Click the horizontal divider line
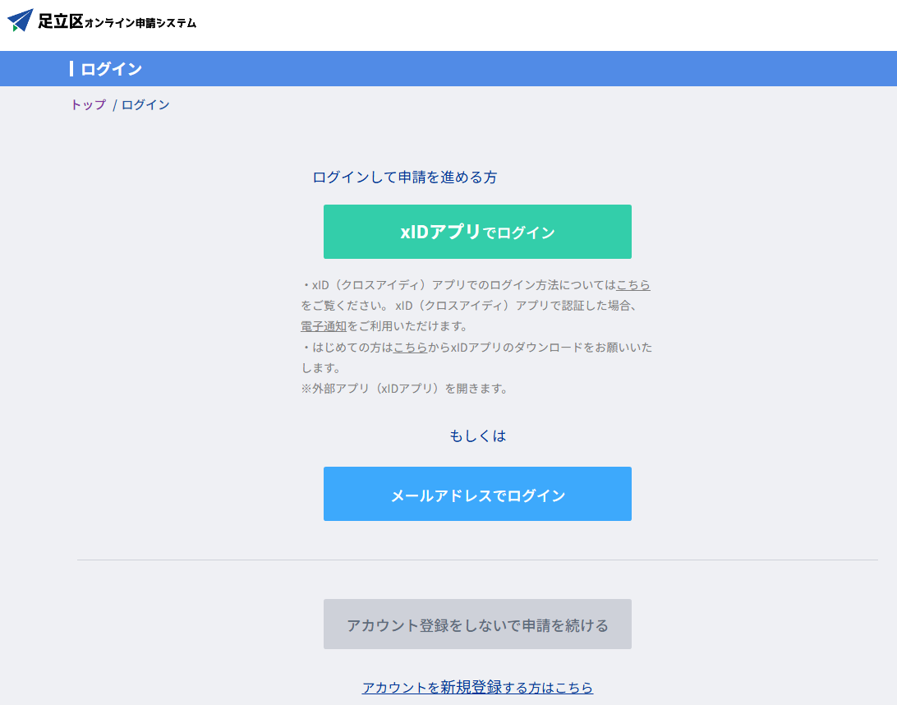Viewport: 897px width, 705px height. click(476, 560)
